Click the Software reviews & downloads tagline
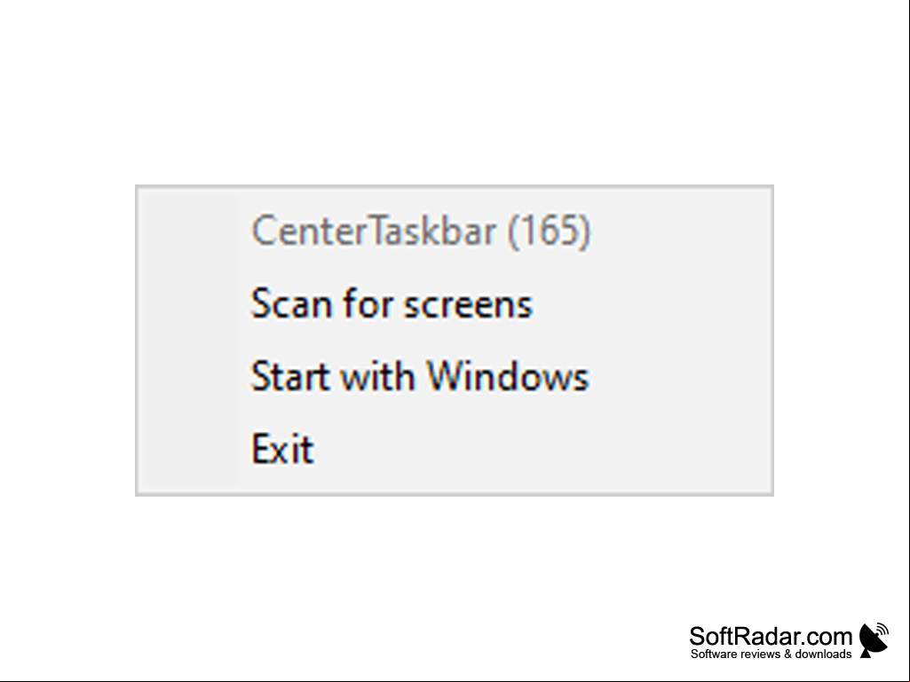 [771, 655]
